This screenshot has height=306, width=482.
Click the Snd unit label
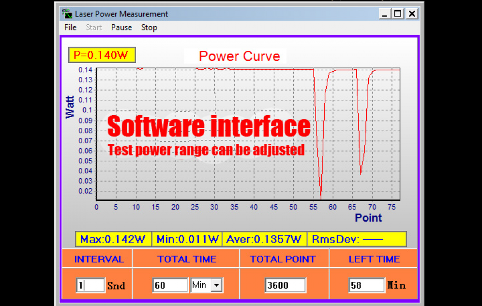116,286
